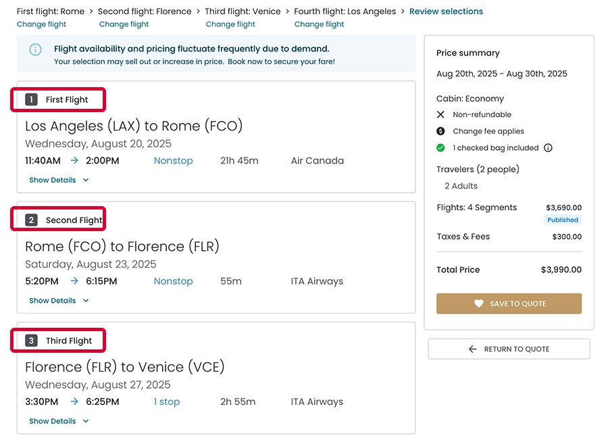The image size is (608, 442).
Task: Click the green checkmark beside checked bag
Action: click(x=441, y=148)
